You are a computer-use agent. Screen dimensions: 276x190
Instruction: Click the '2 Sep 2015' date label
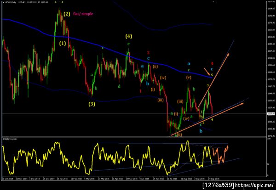tap(200, 179)
